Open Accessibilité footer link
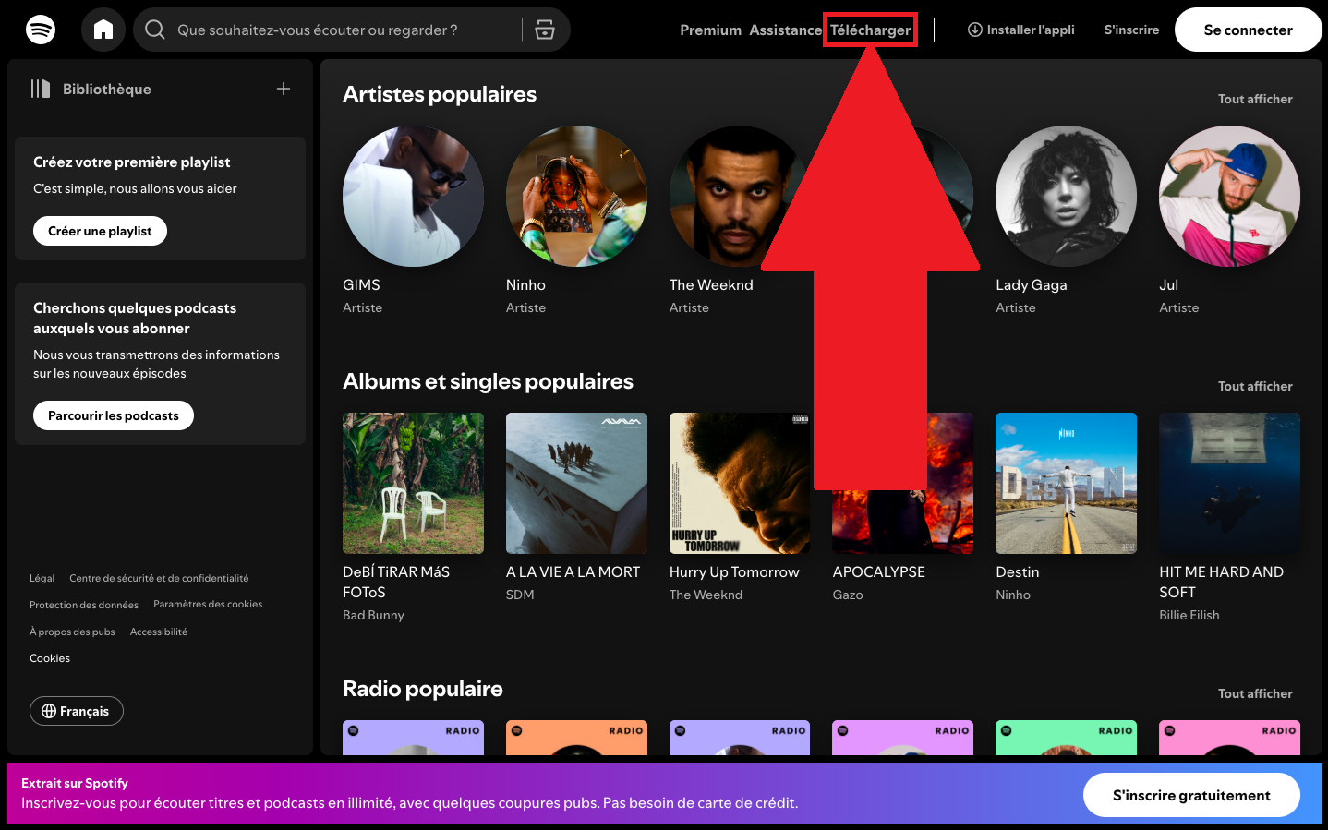The height and width of the screenshot is (830, 1328). coord(159,632)
